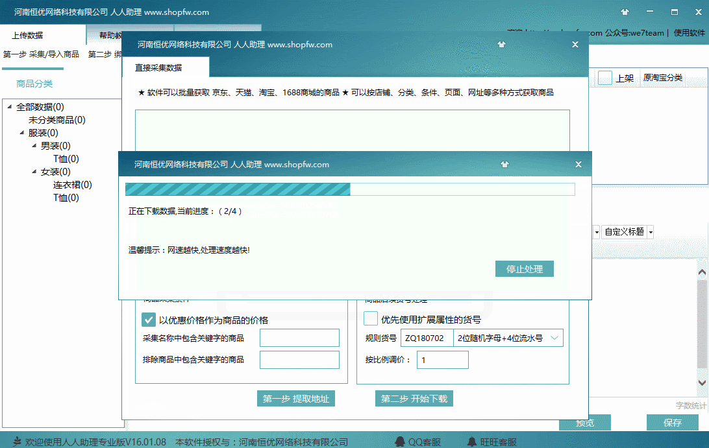
Task: Click 正在下载数据,当前进度 status text
Action: [x=186, y=211]
